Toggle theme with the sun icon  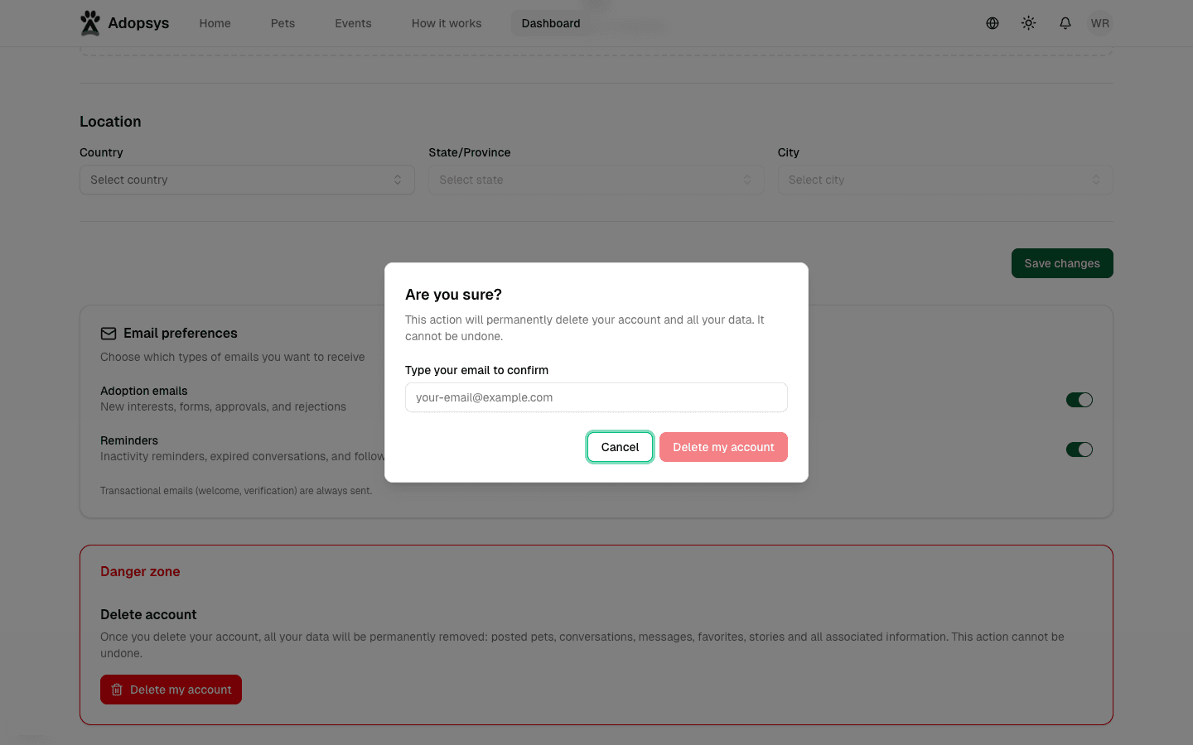(1028, 23)
